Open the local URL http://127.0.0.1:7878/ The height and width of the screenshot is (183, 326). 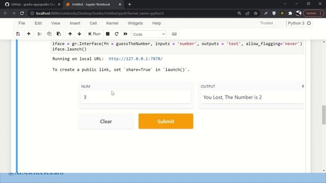135,59
